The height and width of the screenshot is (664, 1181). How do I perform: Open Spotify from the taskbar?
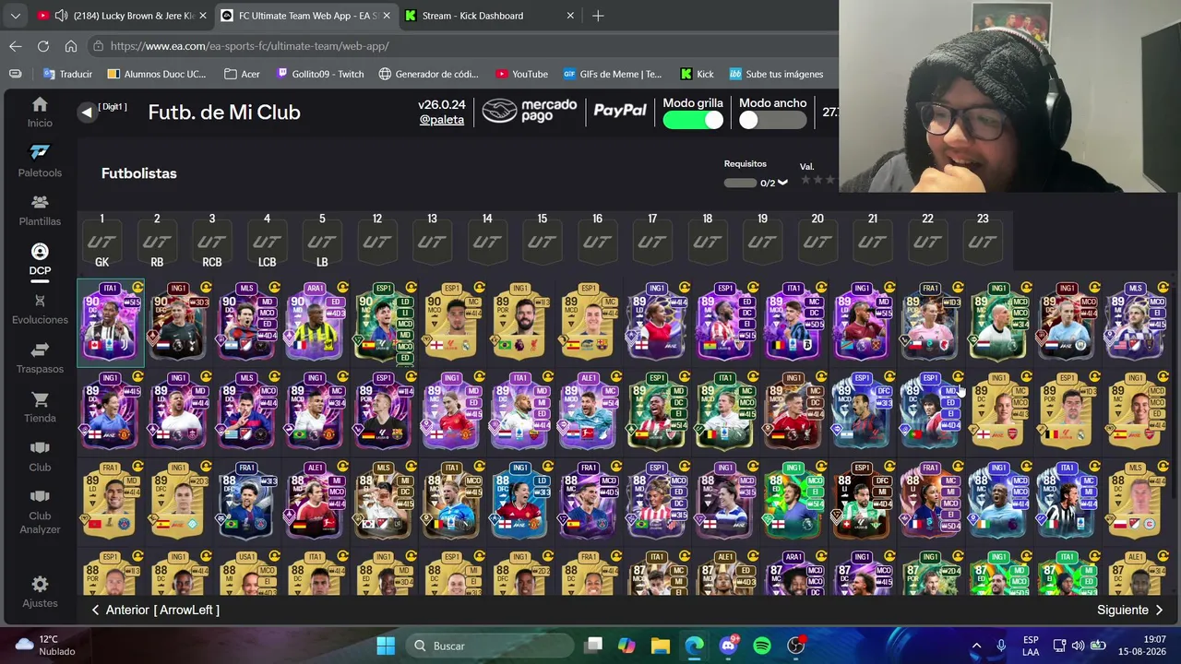[x=762, y=646]
